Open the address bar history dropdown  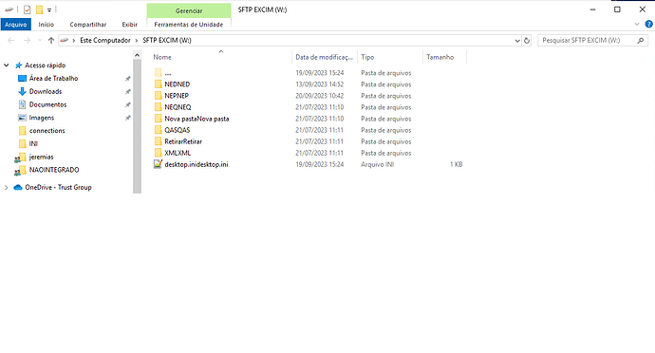[x=517, y=41]
